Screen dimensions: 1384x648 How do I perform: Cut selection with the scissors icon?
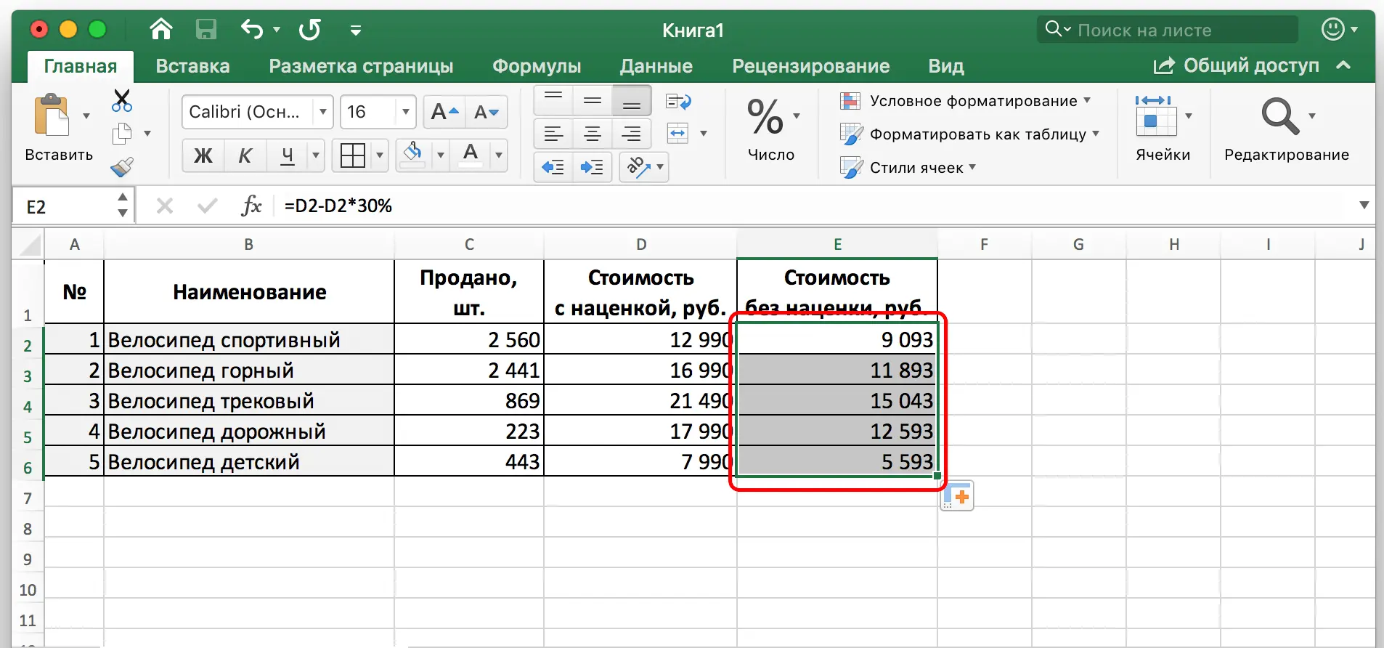tap(122, 100)
